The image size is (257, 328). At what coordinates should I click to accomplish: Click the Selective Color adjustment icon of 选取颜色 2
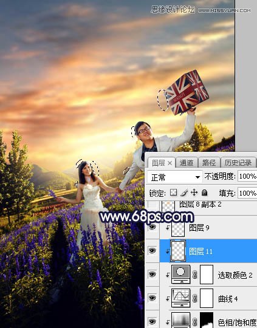pyautogui.click(x=180, y=274)
